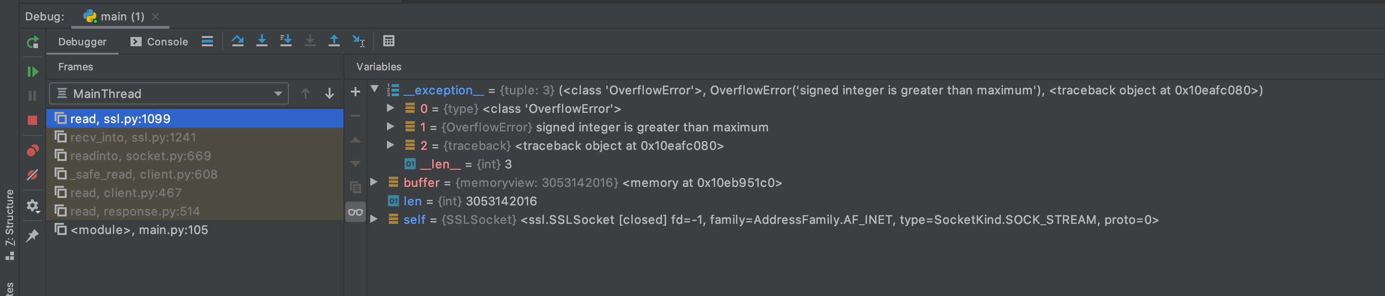Select the Step Into icon
Viewport: 1385px width, 296px height.
coord(262,41)
